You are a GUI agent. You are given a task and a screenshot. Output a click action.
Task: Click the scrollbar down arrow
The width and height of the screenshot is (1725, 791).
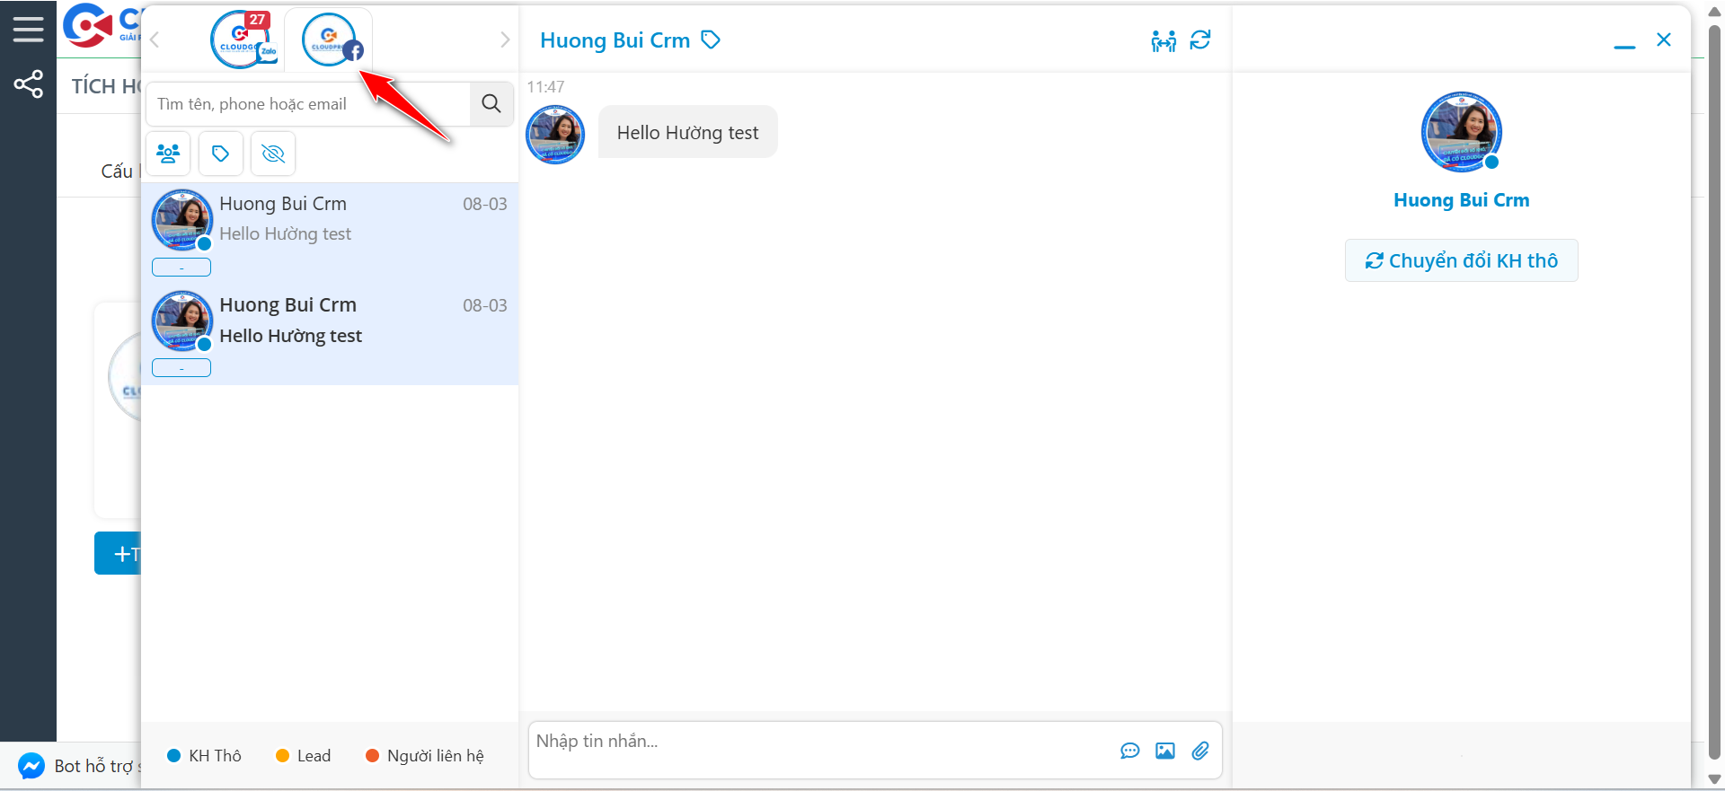click(x=1714, y=779)
